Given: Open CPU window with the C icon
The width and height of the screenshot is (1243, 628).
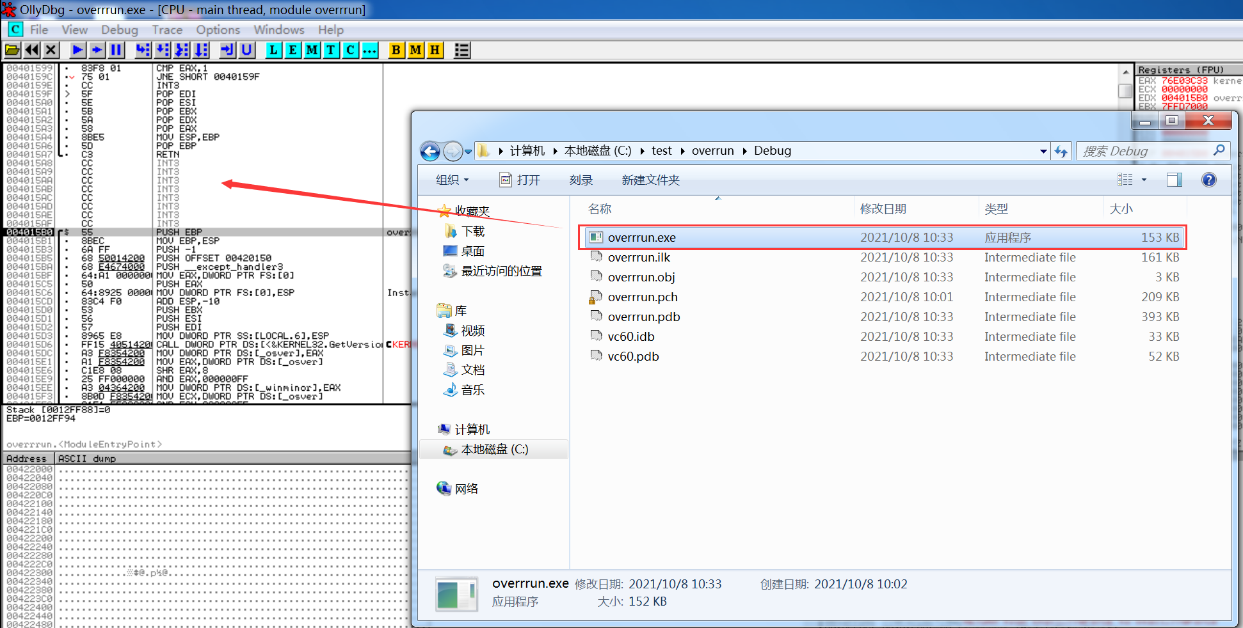Looking at the screenshot, I should (x=350, y=50).
